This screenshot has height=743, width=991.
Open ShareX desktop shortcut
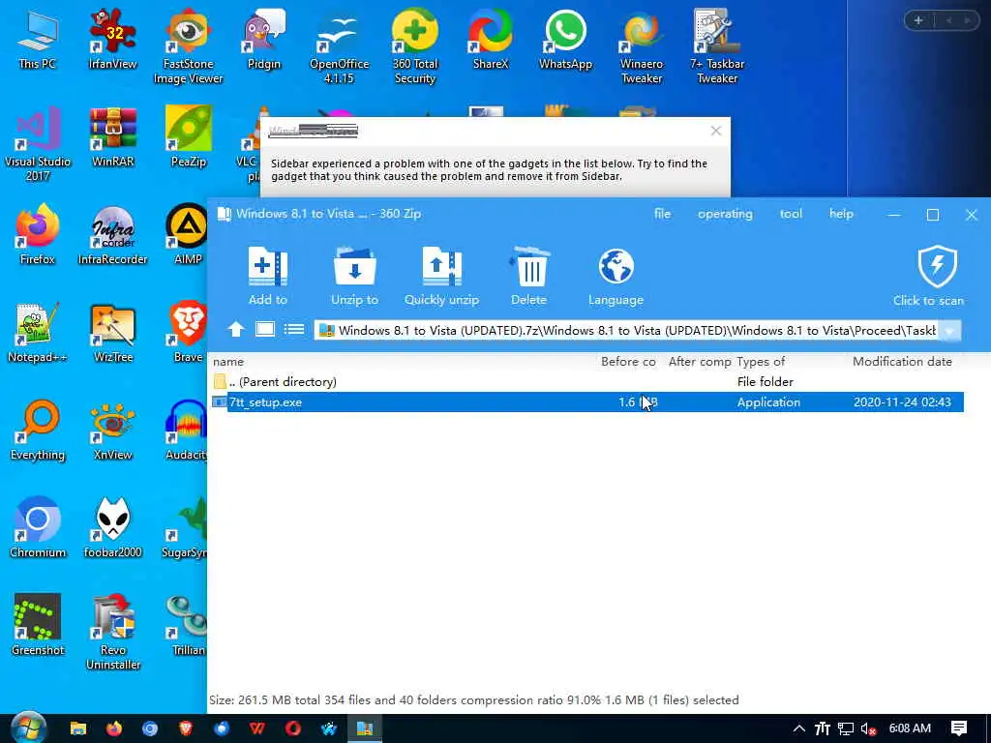tap(491, 39)
